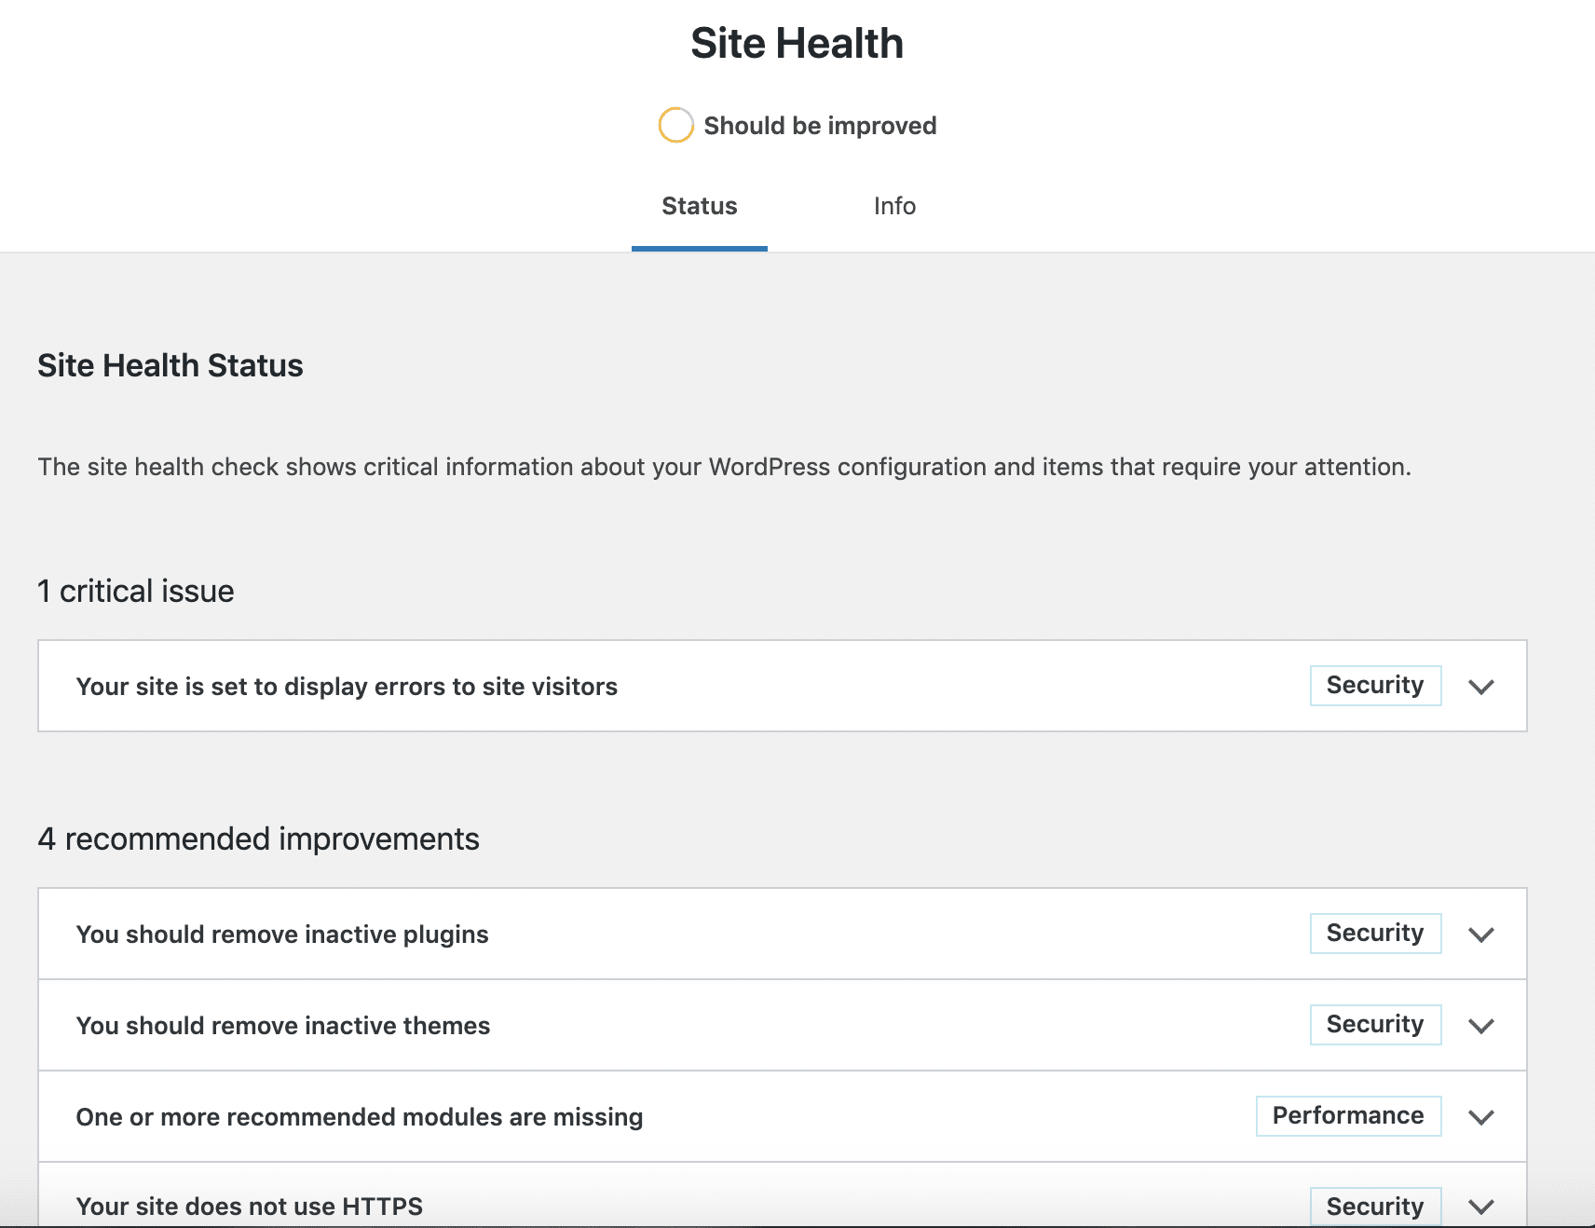Click the site health description paragraph

click(x=724, y=467)
